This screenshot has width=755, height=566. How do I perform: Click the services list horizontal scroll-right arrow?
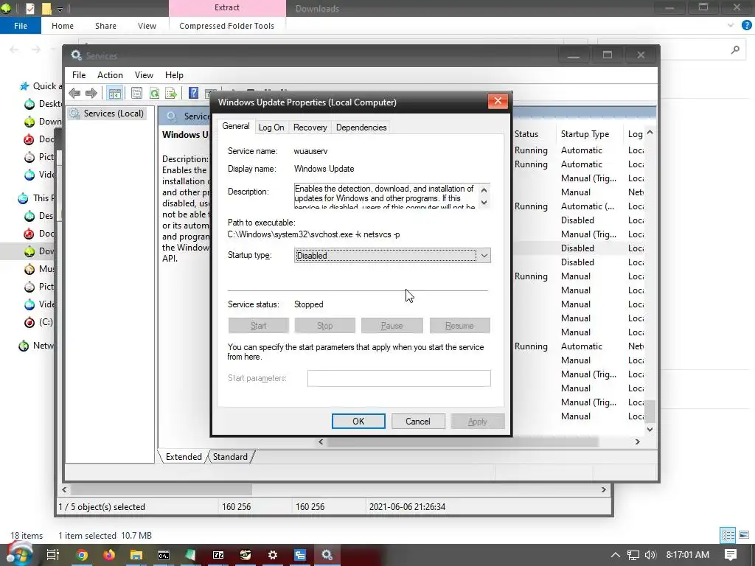(x=638, y=442)
